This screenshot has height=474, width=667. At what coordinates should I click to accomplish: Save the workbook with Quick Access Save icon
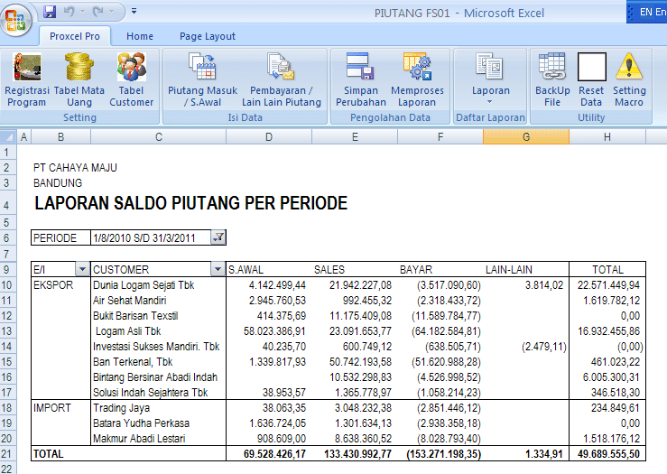click(x=50, y=12)
